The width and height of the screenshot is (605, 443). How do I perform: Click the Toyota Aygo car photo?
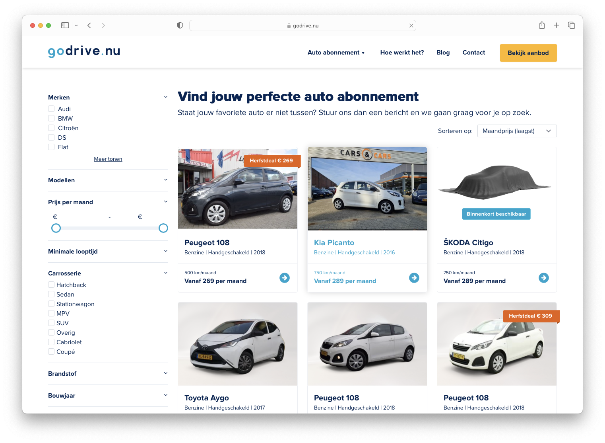(238, 344)
